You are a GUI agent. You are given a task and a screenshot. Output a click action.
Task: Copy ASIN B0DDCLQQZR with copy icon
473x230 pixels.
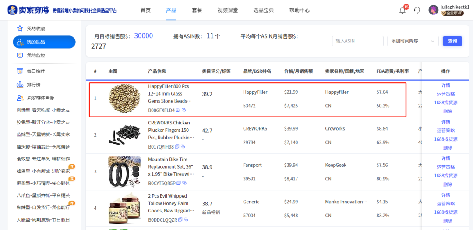coord(180,219)
